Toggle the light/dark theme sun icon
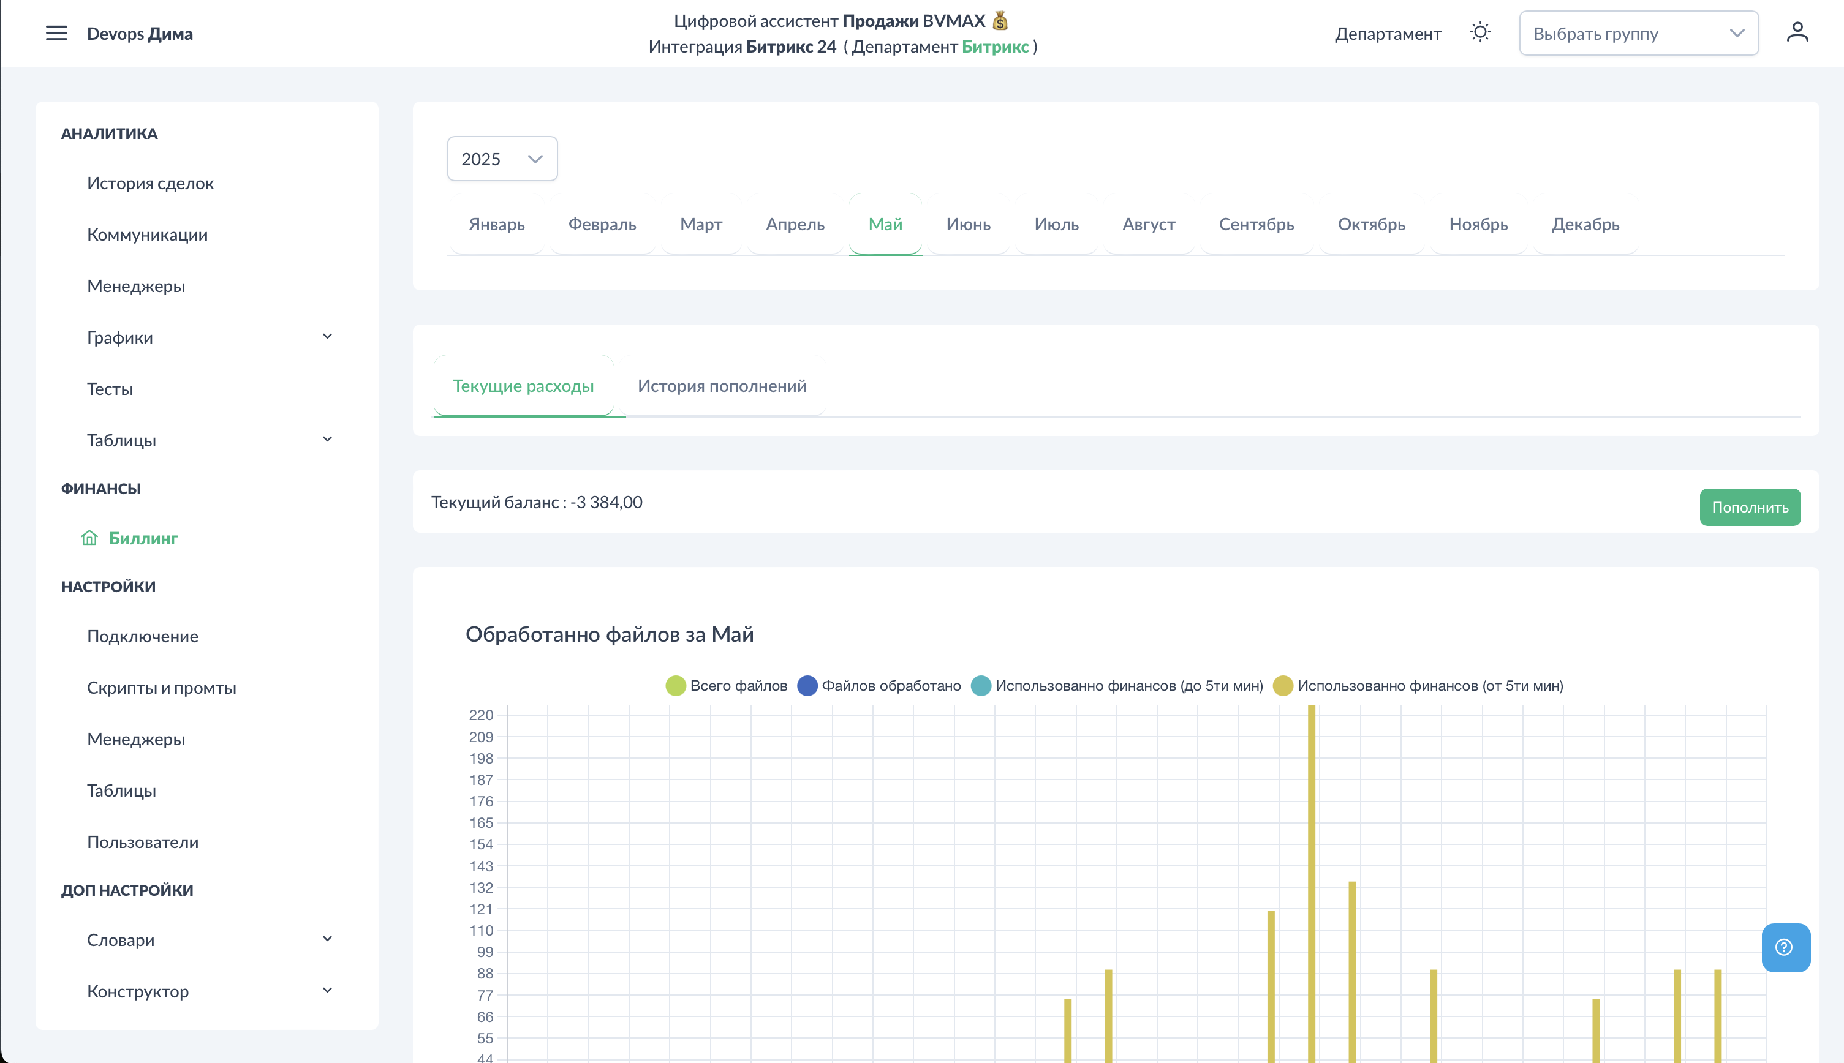 (x=1479, y=33)
